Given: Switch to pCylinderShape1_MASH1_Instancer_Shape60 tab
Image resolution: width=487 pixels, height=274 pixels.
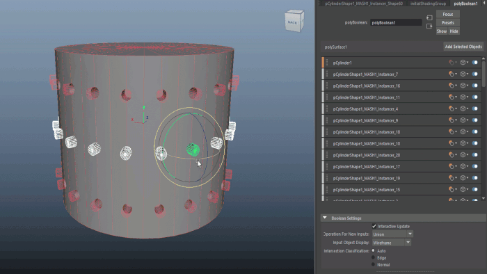Looking at the screenshot, I should (x=364, y=3).
